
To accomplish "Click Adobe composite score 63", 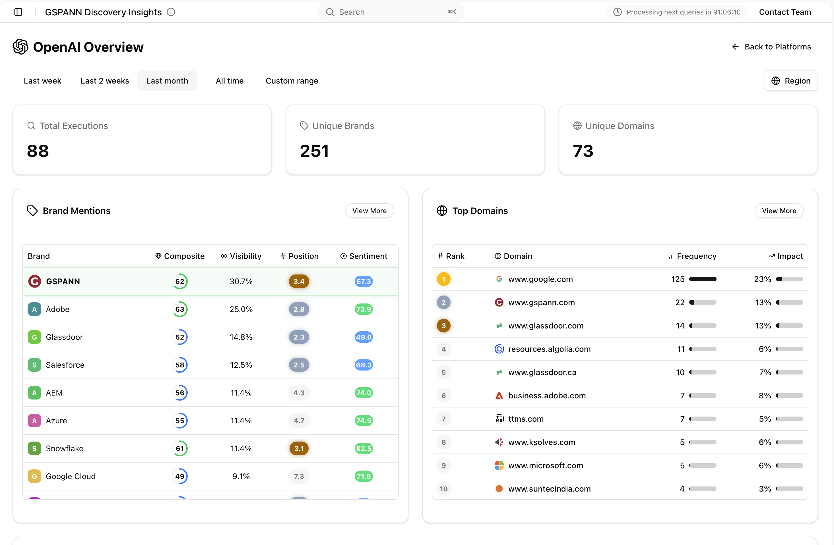I will pos(180,309).
